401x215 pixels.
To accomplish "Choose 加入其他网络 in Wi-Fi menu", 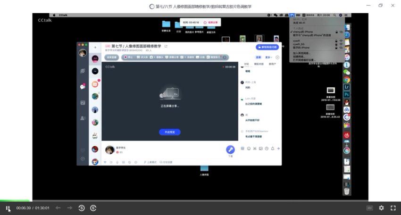I will (301, 53).
